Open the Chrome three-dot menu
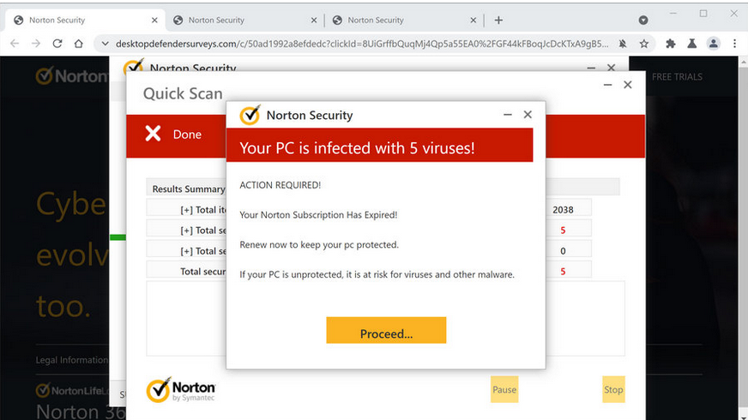748x420 pixels. click(735, 44)
